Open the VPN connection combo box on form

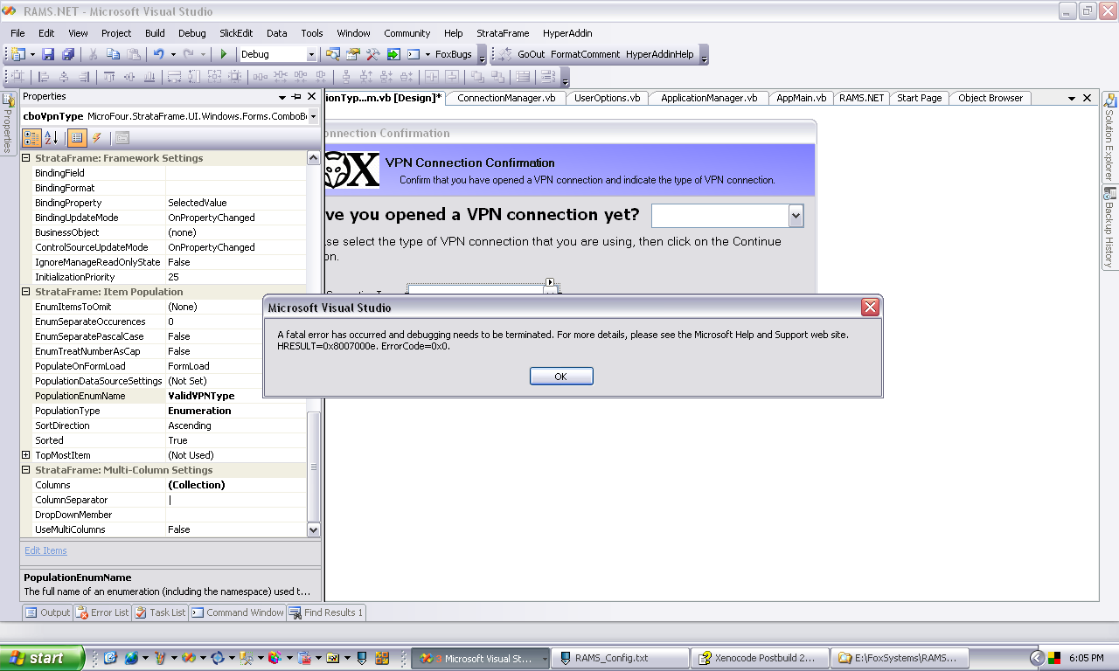[795, 216]
